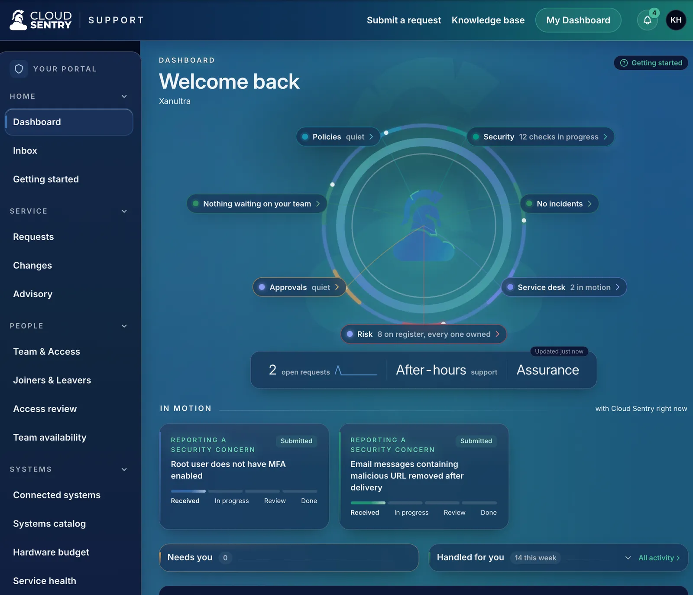Open the notifications bell

(x=647, y=20)
